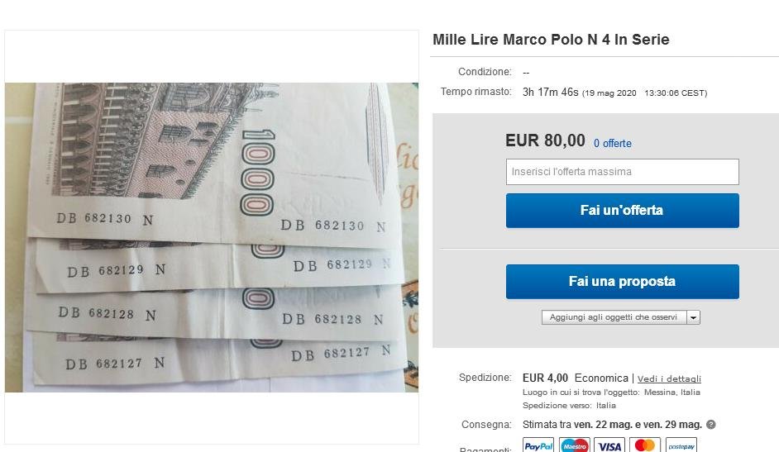The image size is (779, 452).
Task: Click the item location 'Messina, Italia'
Action: [x=671, y=392]
